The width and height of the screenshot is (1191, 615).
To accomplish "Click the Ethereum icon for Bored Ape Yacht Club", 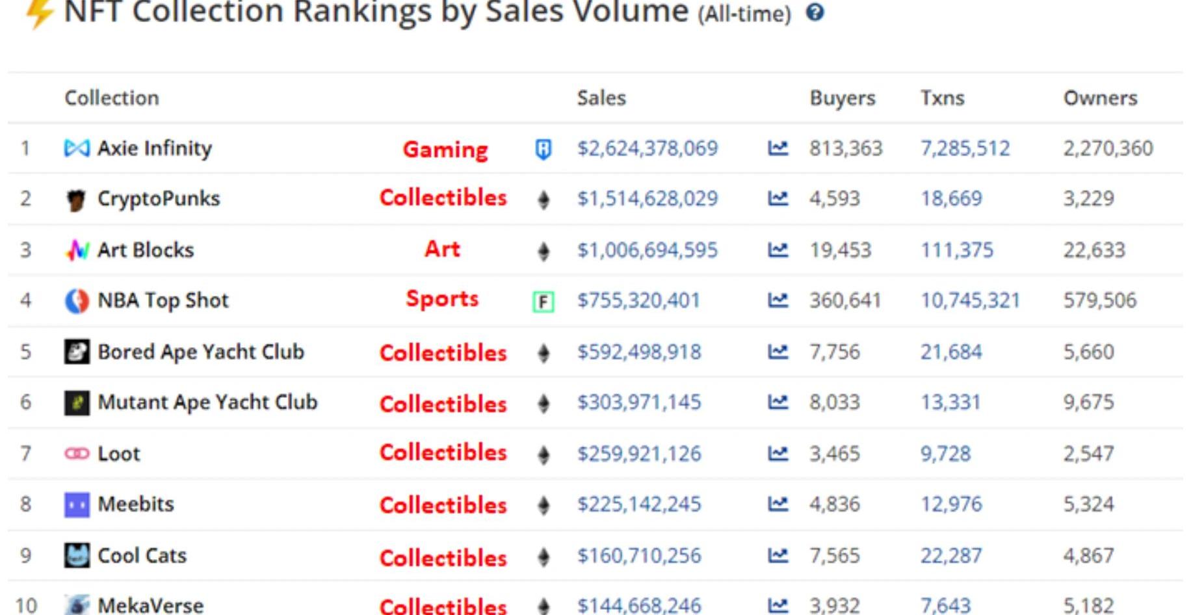I will click(x=543, y=353).
